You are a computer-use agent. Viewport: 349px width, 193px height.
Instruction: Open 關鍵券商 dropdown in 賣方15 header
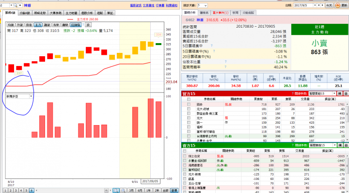(334, 145)
